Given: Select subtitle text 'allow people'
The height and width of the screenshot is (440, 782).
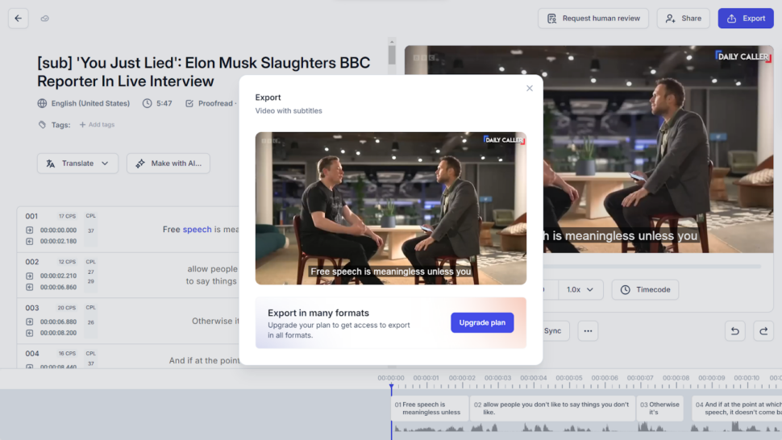Looking at the screenshot, I should click(213, 268).
